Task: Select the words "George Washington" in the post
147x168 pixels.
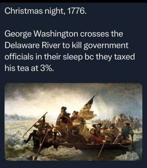Action: (x=41, y=35)
